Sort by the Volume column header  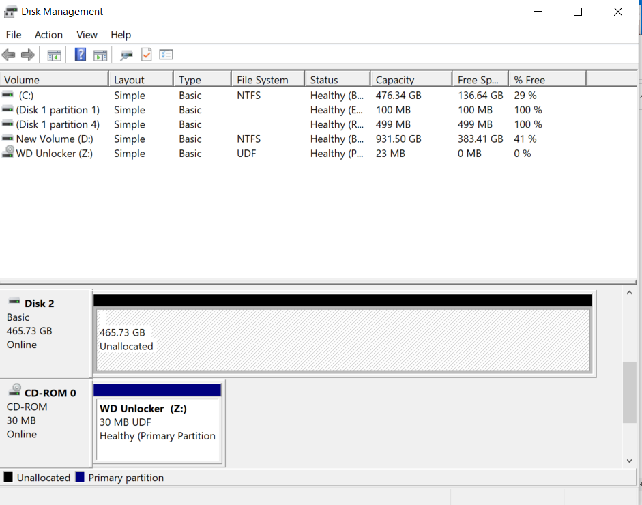pyautogui.click(x=54, y=79)
